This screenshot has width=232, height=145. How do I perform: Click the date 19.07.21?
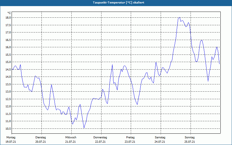11,142
